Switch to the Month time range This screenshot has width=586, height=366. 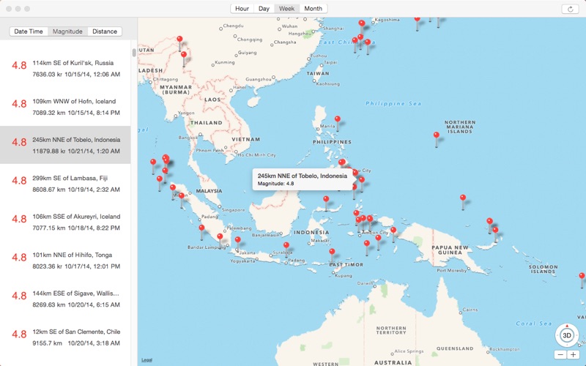(314, 9)
